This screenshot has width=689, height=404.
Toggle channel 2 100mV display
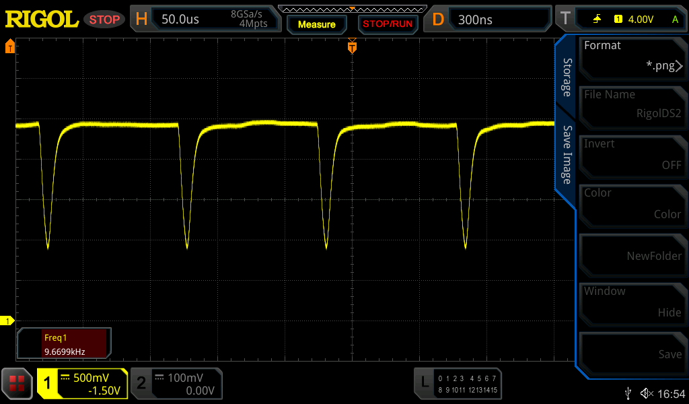pos(176,384)
